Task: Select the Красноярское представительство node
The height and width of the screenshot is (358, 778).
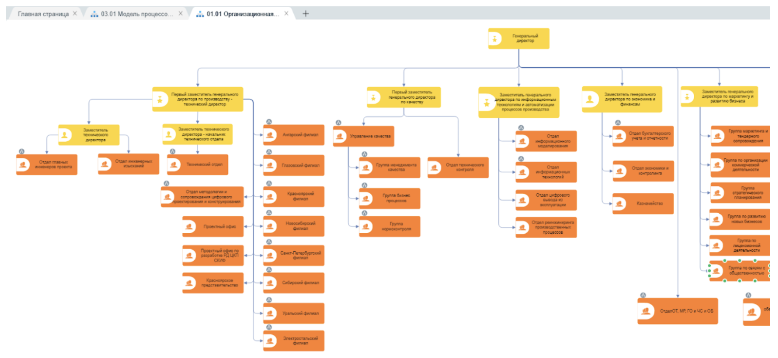Action: coord(219,283)
